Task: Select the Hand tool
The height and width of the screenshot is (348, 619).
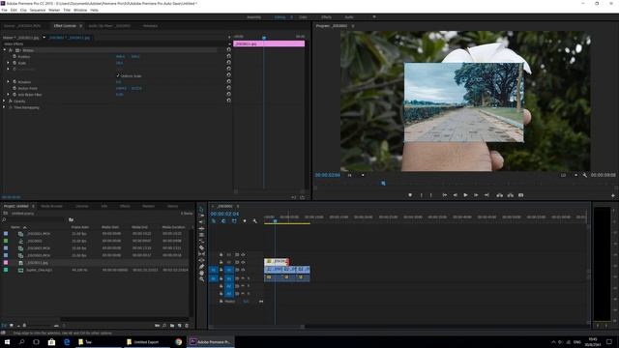Action: coord(202,273)
